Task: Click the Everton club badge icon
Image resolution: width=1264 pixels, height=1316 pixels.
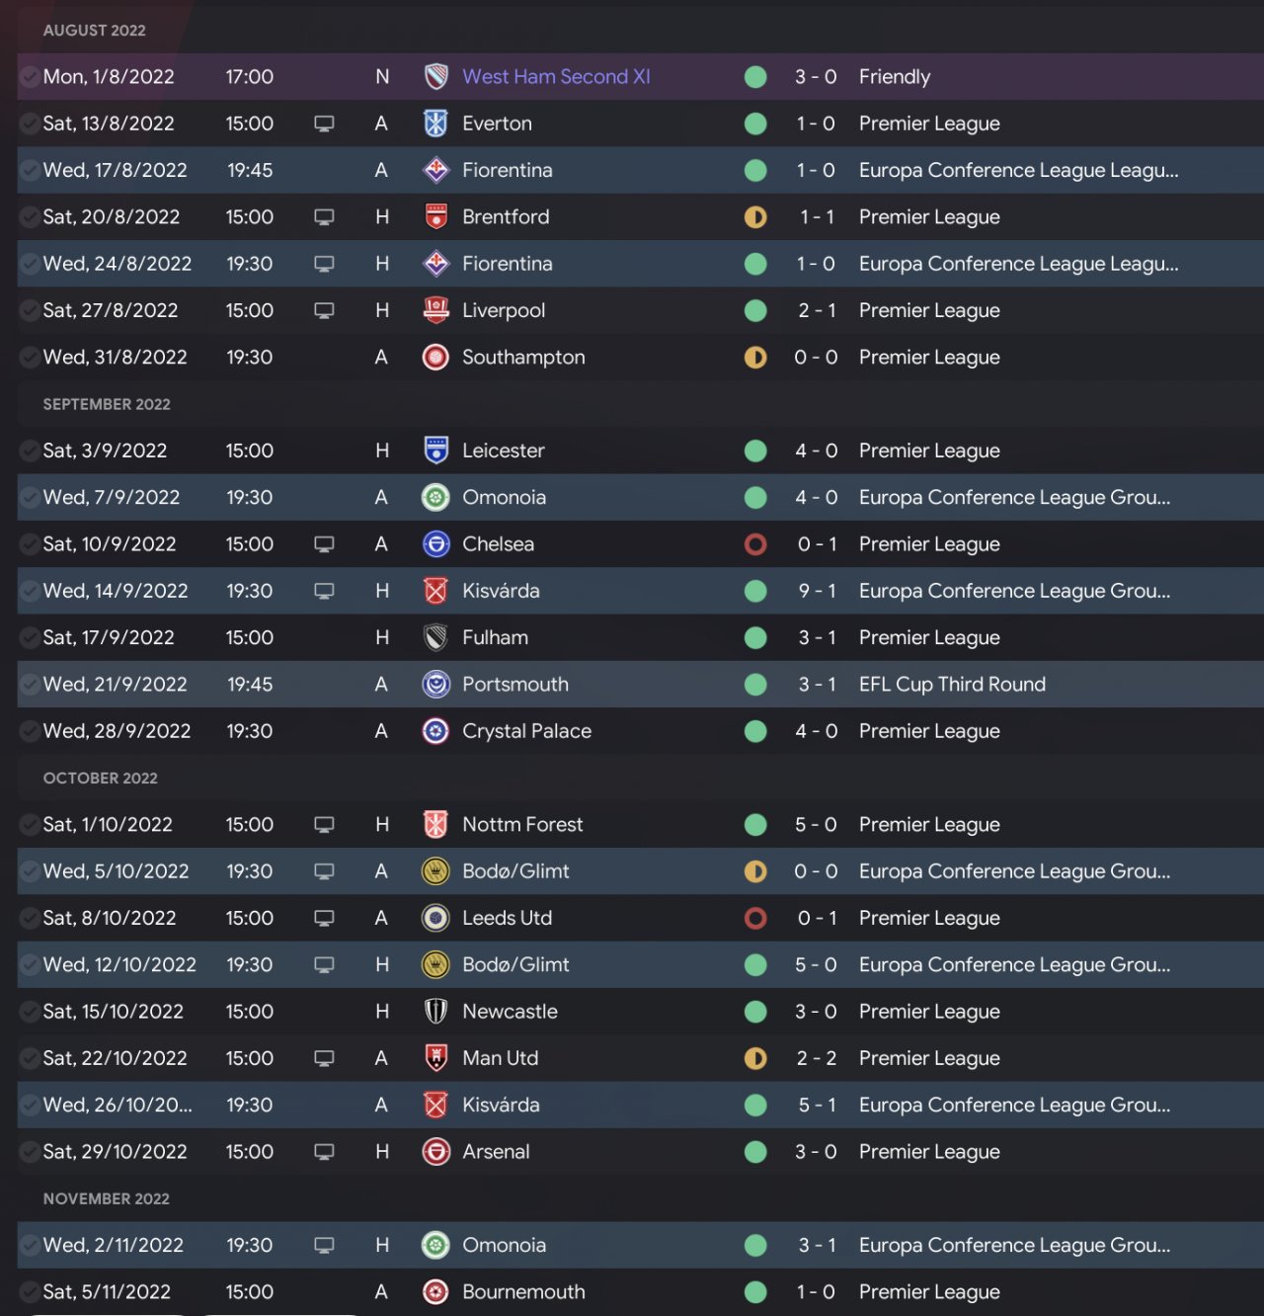Action: click(435, 123)
